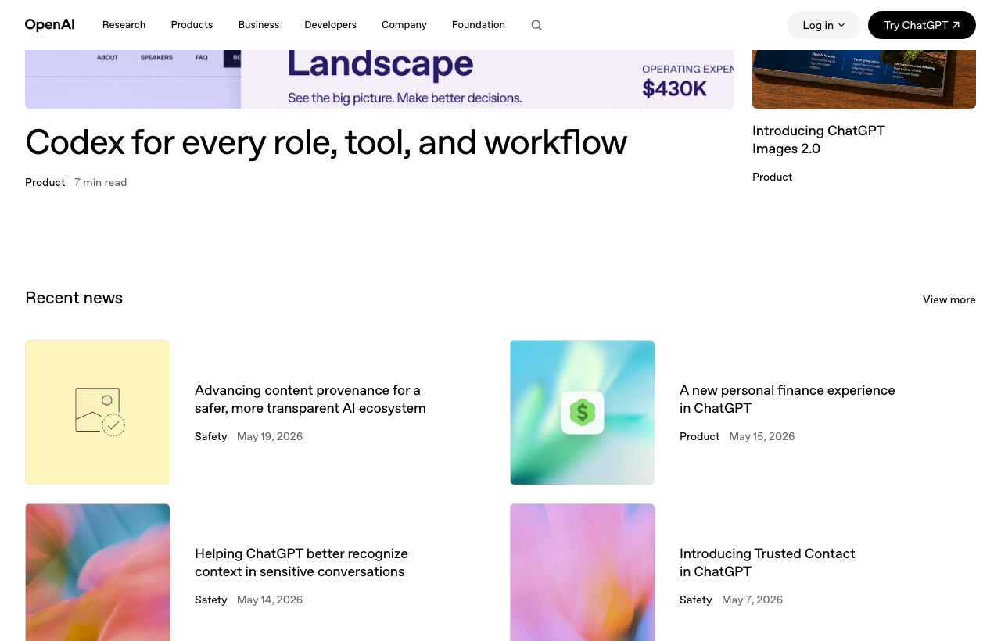This screenshot has width=1001, height=641.
Task: Click the Introducing ChatGPT Images 2.0 thumbnail
Action: coord(864,79)
